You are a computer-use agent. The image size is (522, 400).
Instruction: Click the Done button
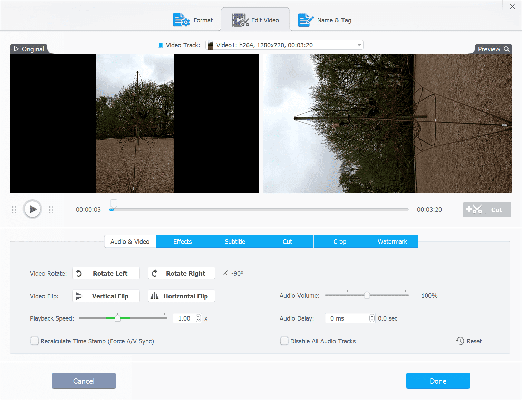tap(438, 381)
